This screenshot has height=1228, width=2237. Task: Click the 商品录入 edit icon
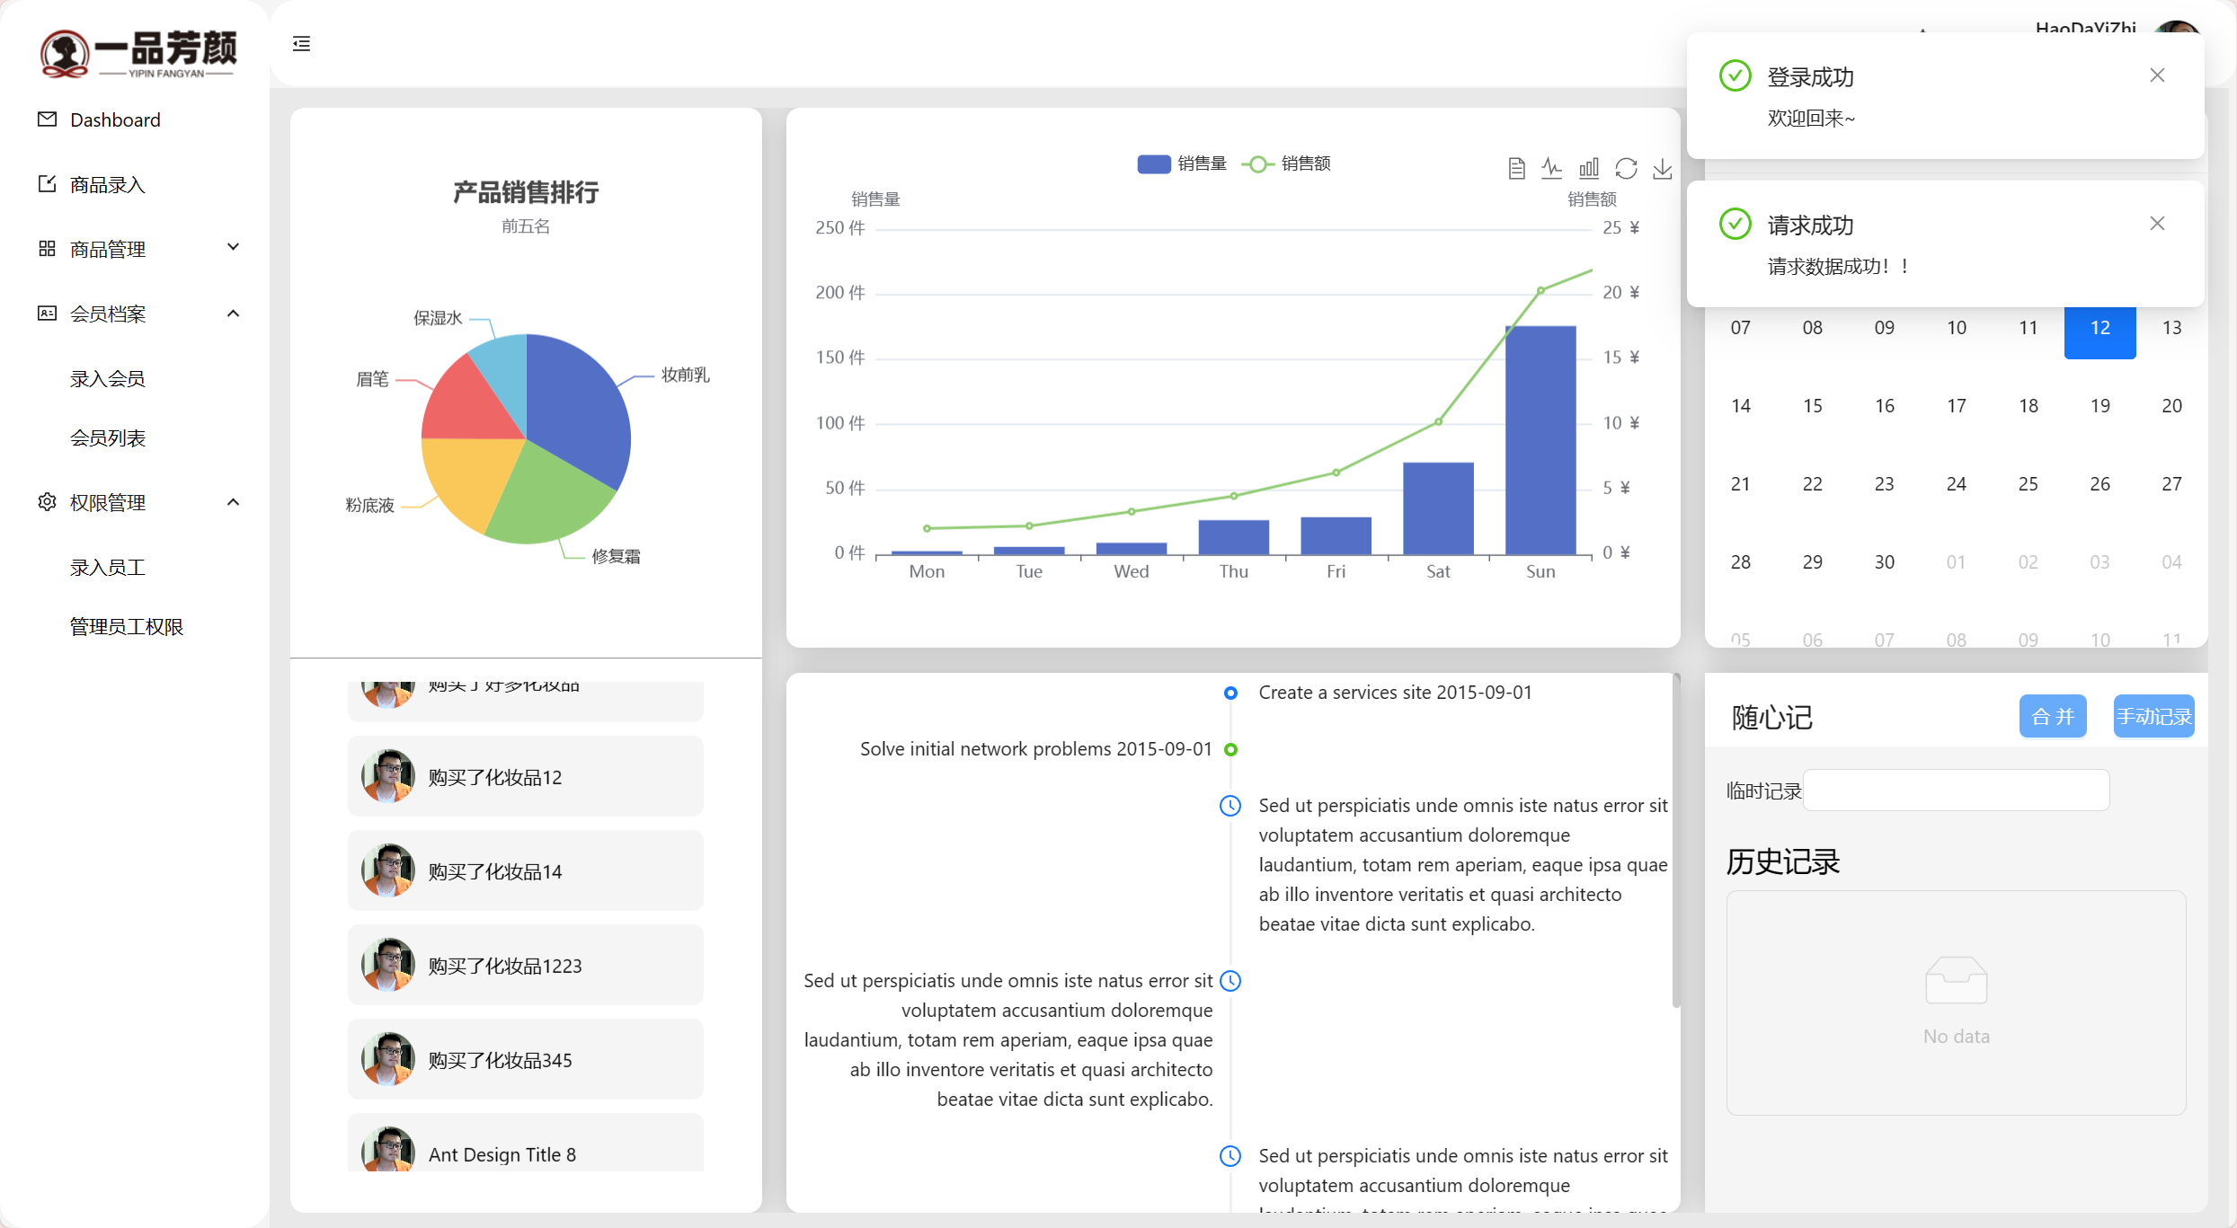click(48, 184)
